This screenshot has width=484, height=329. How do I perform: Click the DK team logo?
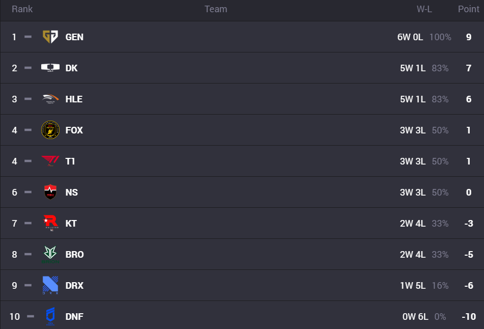click(x=50, y=68)
